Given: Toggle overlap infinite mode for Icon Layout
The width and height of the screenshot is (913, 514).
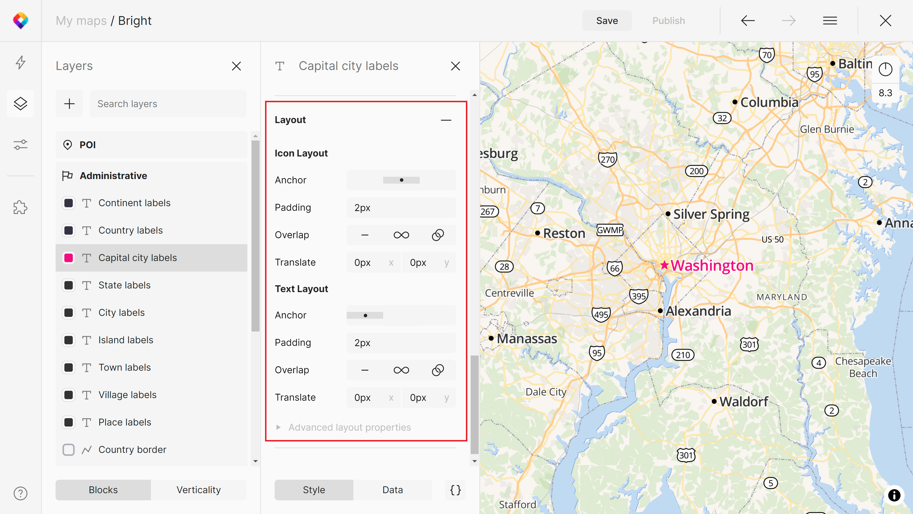Looking at the screenshot, I should pos(401,235).
